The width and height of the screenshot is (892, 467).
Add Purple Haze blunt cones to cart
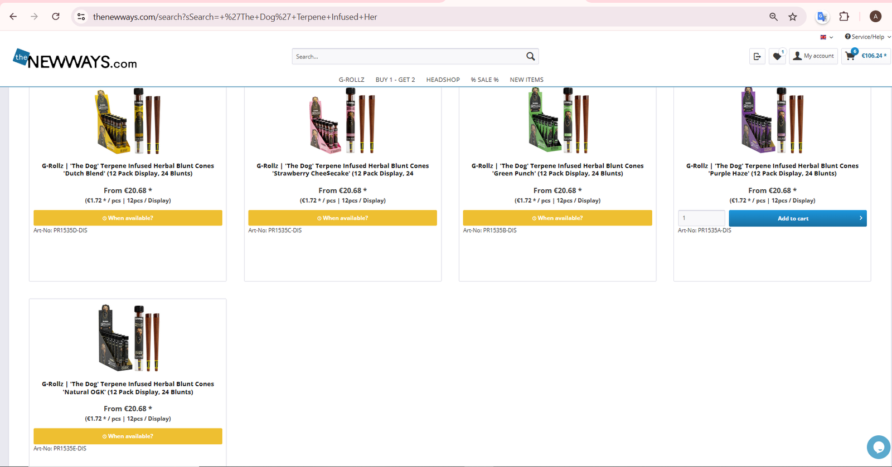point(797,218)
